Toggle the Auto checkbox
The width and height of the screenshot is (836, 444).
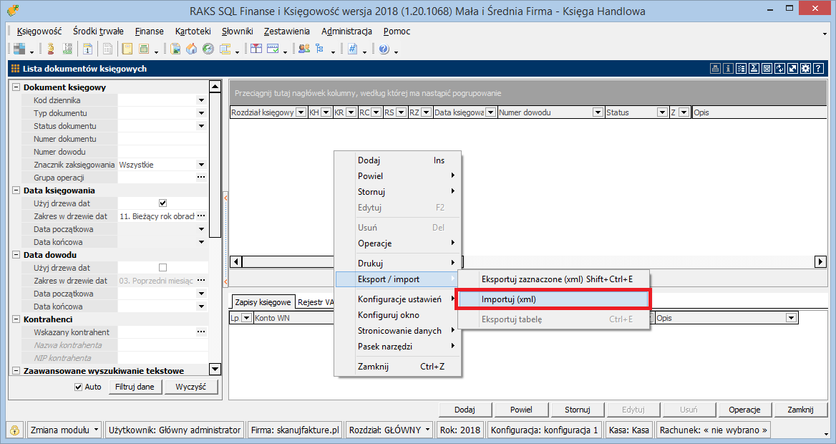pyautogui.click(x=79, y=387)
